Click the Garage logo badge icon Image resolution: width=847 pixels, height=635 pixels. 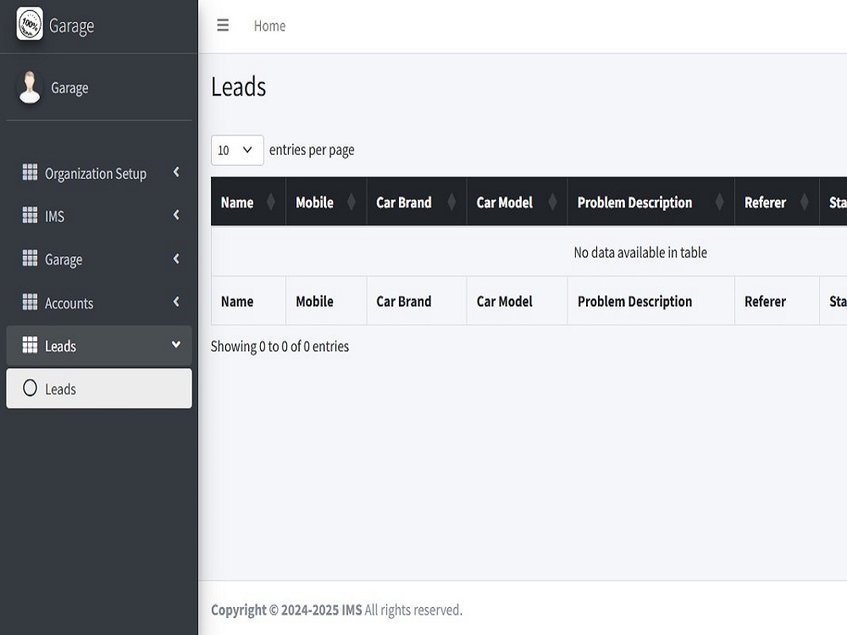click(x=30, y=24)
